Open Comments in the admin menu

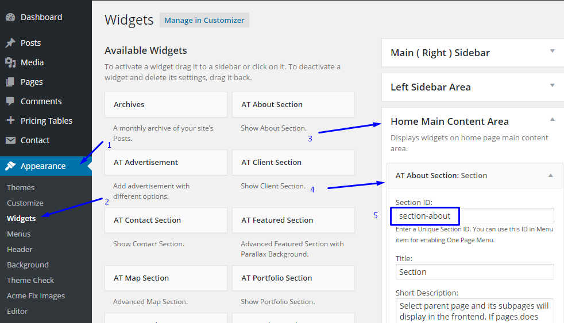click(x=41, y=101)
